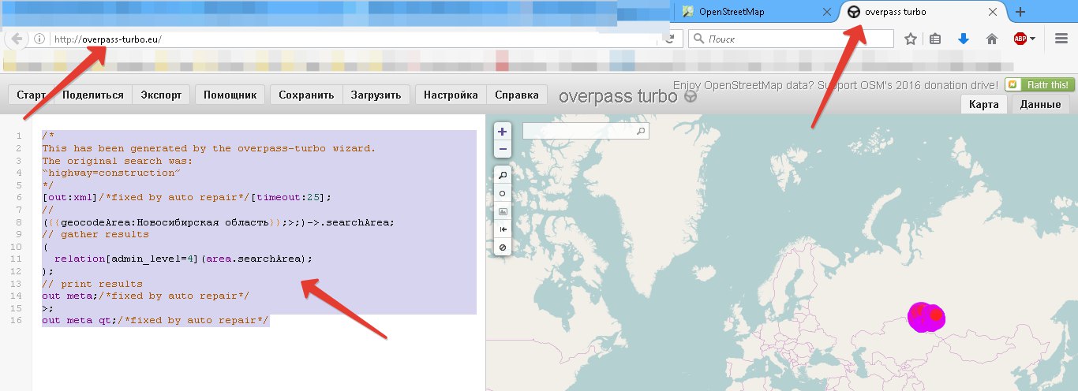Click the Загрузить button
The width and height of the screenshot is (1078, 391).
(x=376, y=95)
